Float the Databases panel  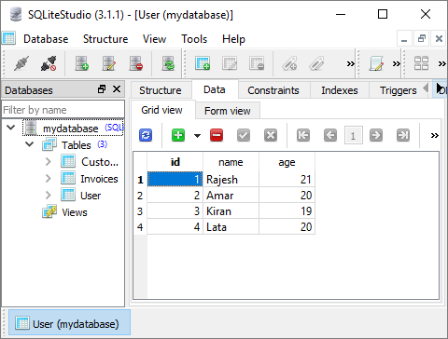[102, 89]
